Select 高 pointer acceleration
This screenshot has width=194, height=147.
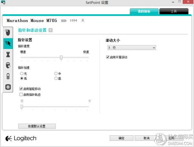point(56,78)
